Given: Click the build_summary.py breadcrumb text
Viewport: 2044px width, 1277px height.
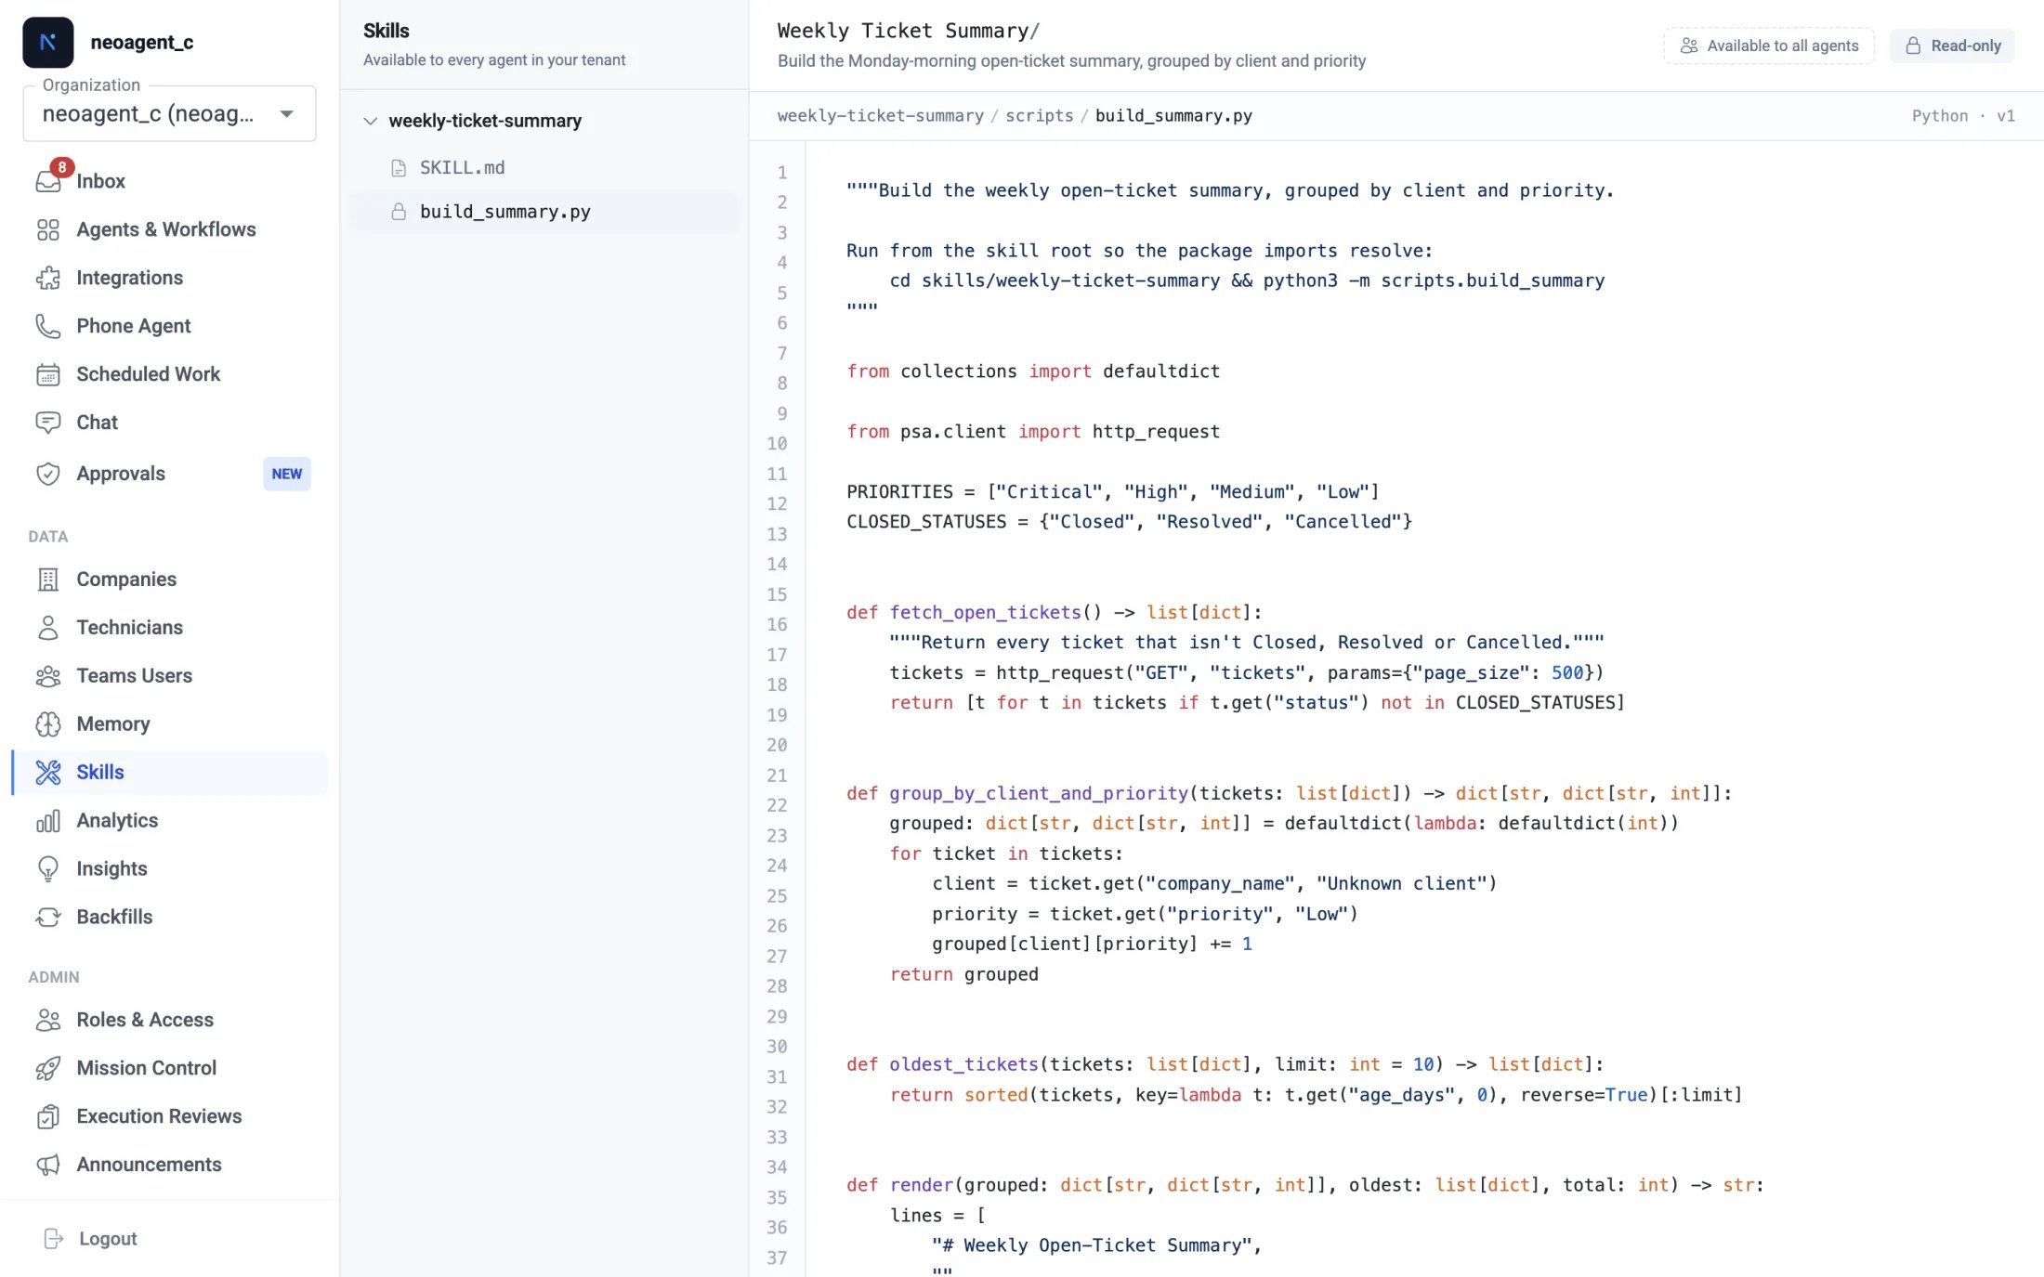Looking at the screenshot, I should click(x=1173, y=115).
